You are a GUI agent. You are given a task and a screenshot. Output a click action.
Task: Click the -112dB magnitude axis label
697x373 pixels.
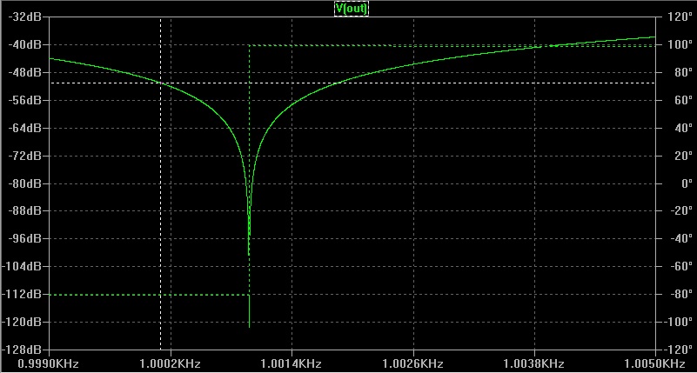point(23,294)
